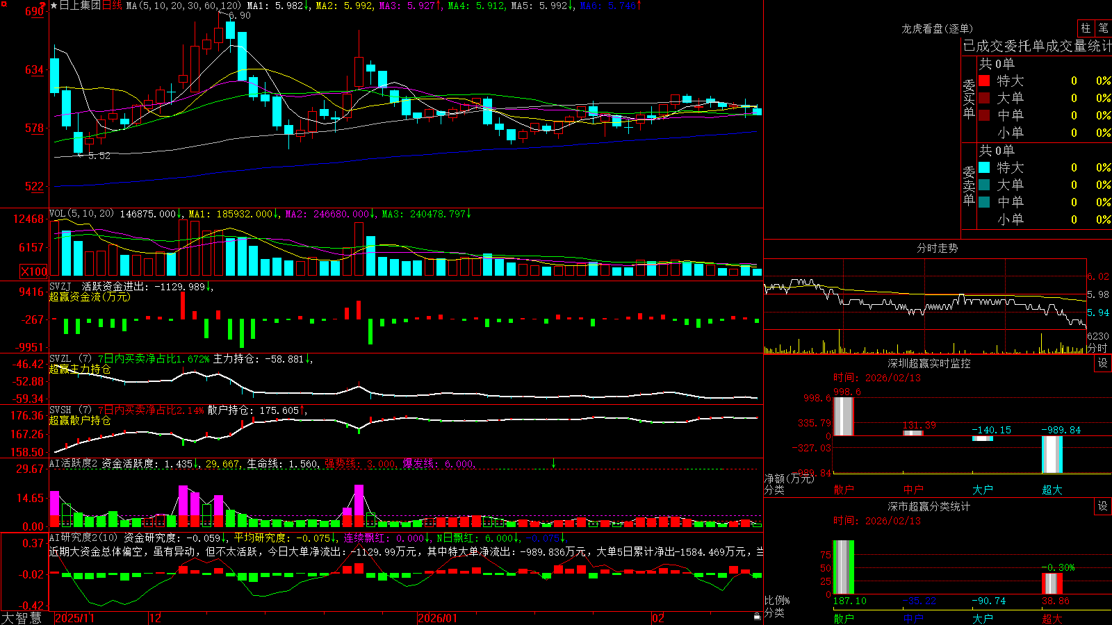Image resolution: width=1112 pixels, height=625 pixels.
Task: Click the teal 中单 sell order swatch
Action: 984,202
